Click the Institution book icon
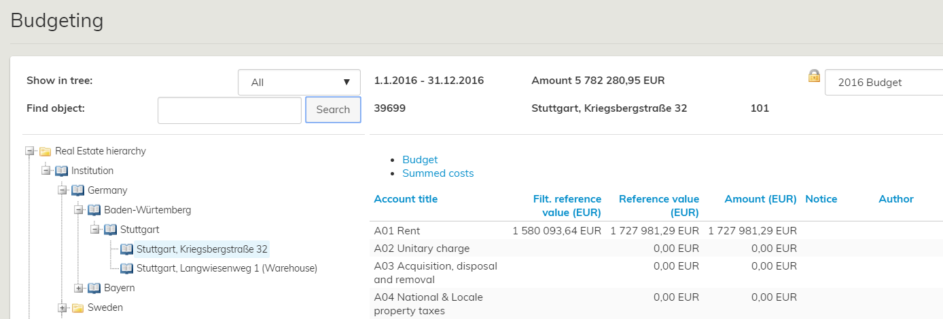943x319 pixels. (x=62, y=171)
